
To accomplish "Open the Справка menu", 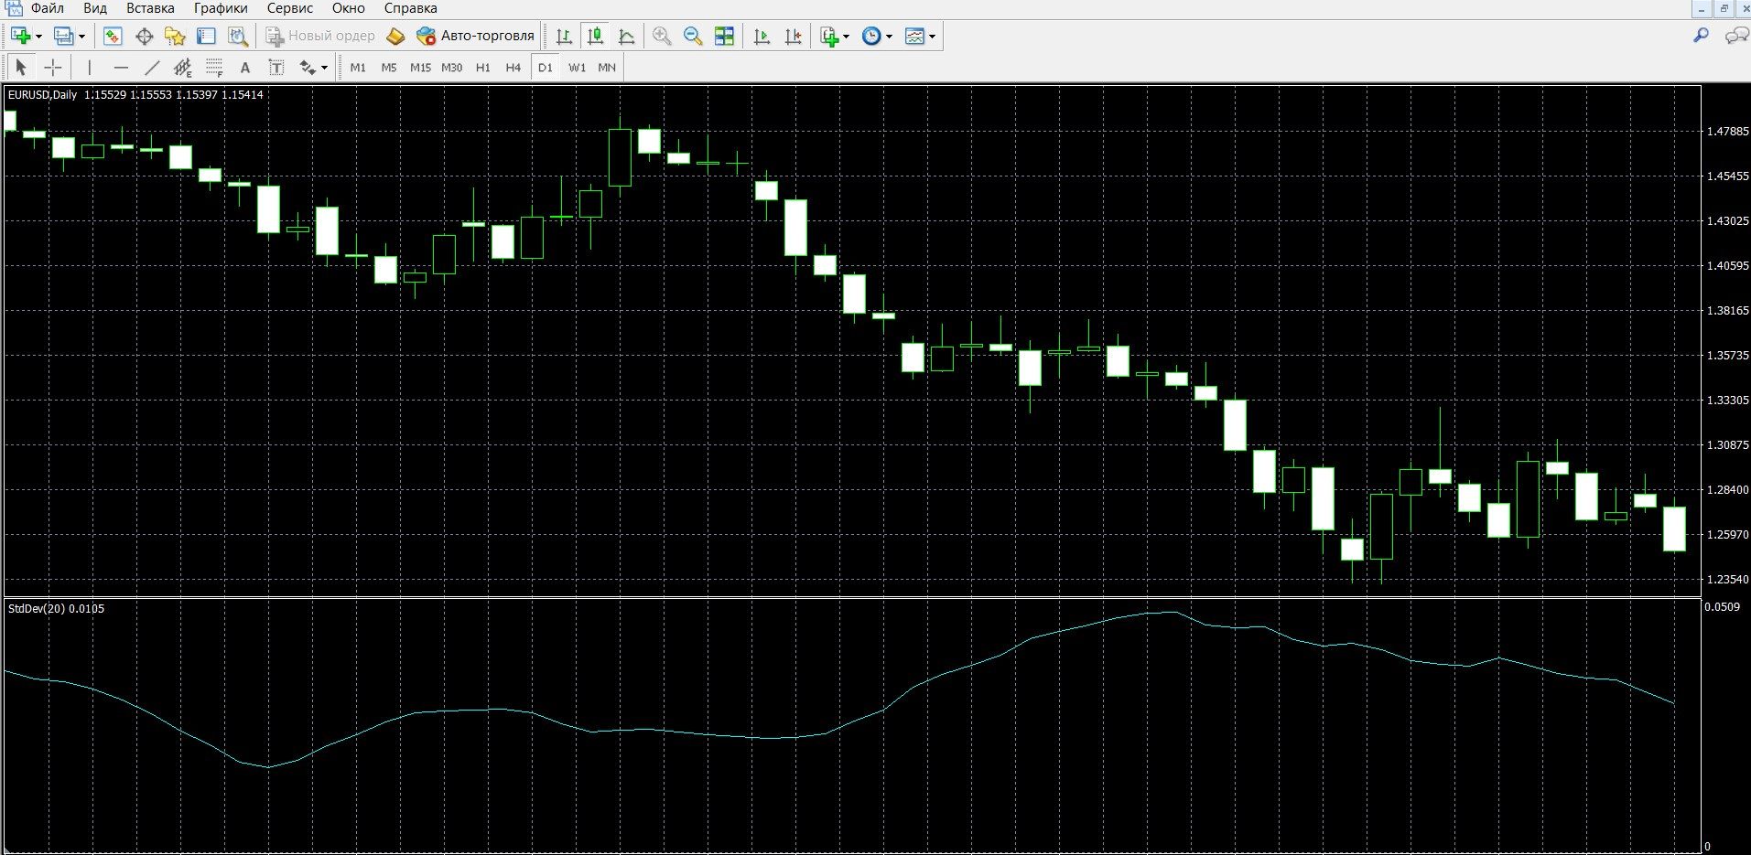I will (410, 8).
